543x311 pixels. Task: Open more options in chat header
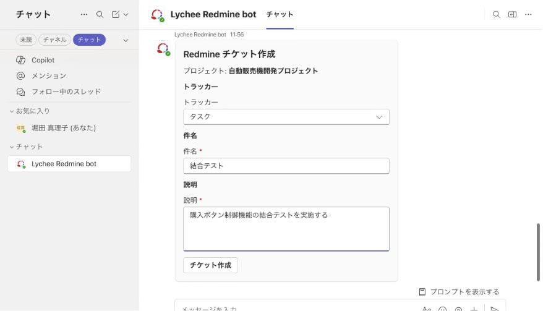(528, 14)
